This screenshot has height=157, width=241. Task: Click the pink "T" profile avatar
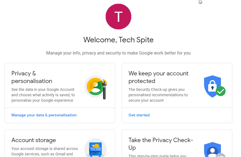118,17
